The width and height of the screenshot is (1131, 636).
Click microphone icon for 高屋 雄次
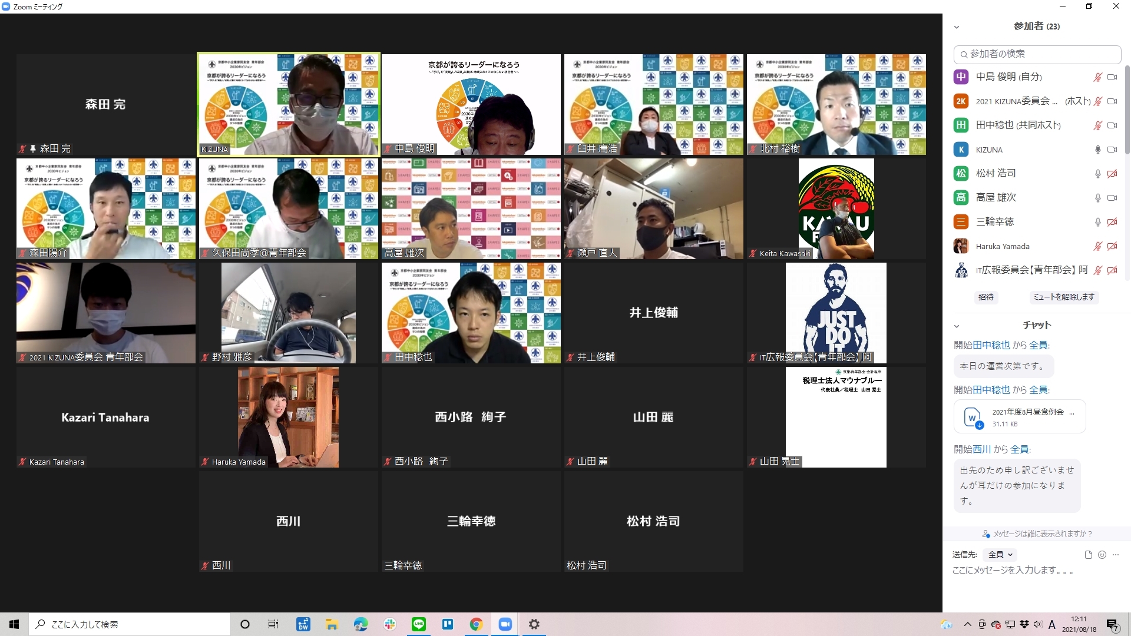tap(1097, 198)
